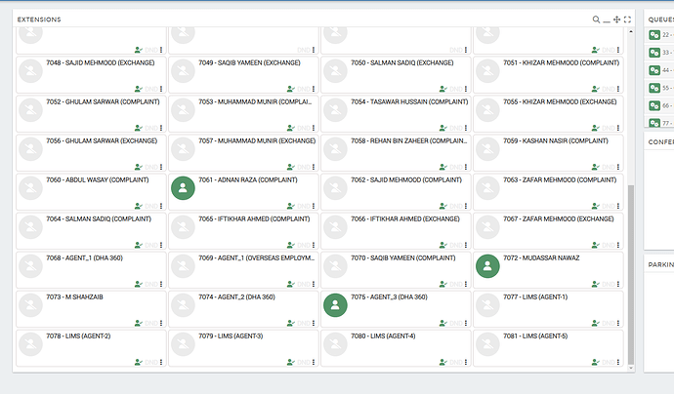This screenshot has height=394, width=674.
Task: Click the green user-check icon on extension 7064
Action: tap(139, 245)
